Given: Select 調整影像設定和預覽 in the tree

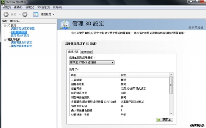Looking at the screenshot, I should (23, 29).
